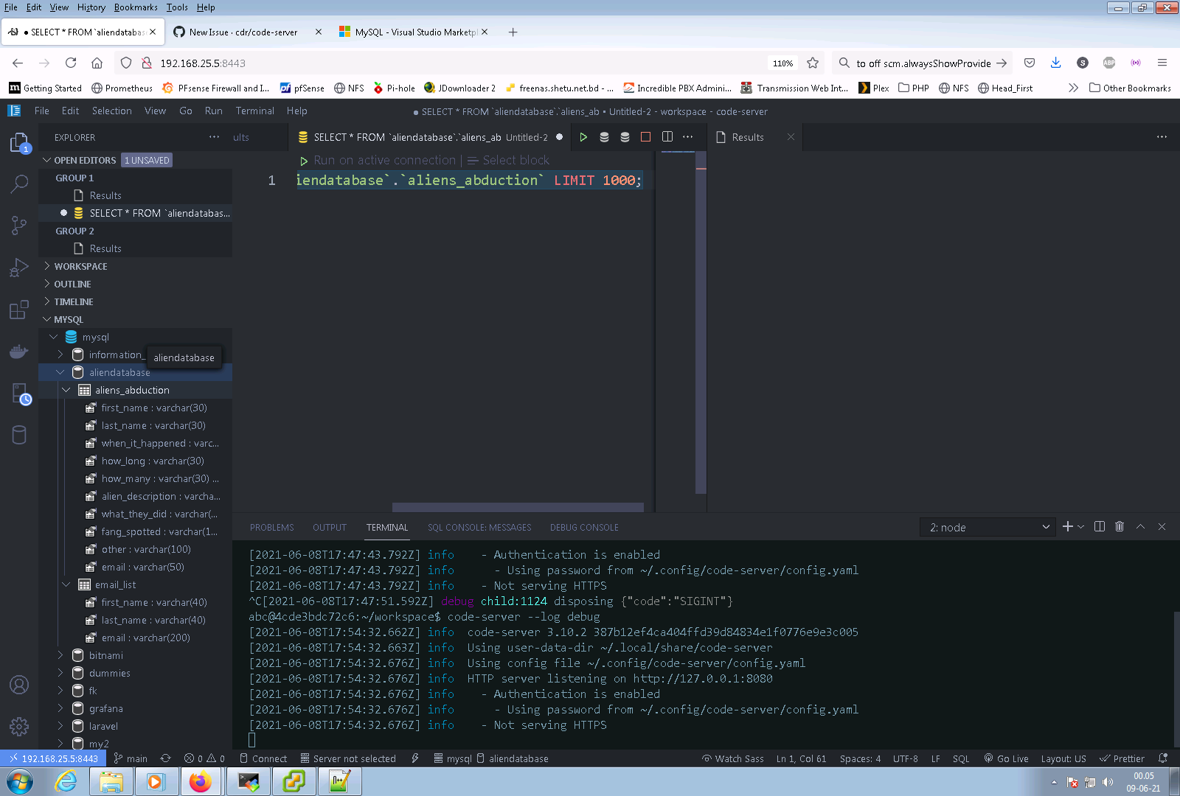1180x796 pixels.
Task: Switch to SQL CONSOLE: MESSAGES tab
Action: (479, 528)
